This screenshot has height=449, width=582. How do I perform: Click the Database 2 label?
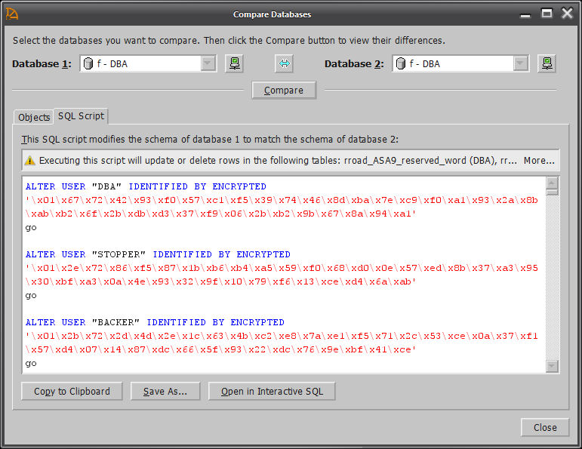click(354, 64)
